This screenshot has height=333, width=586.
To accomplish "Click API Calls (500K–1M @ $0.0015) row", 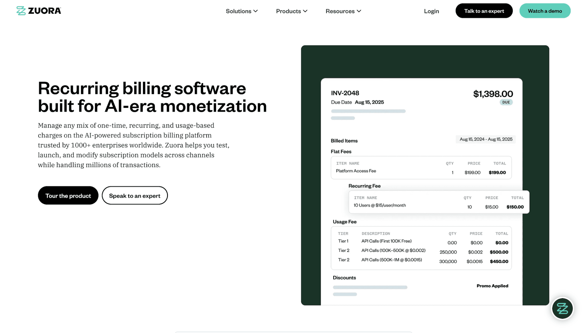I will coord(423,261).
